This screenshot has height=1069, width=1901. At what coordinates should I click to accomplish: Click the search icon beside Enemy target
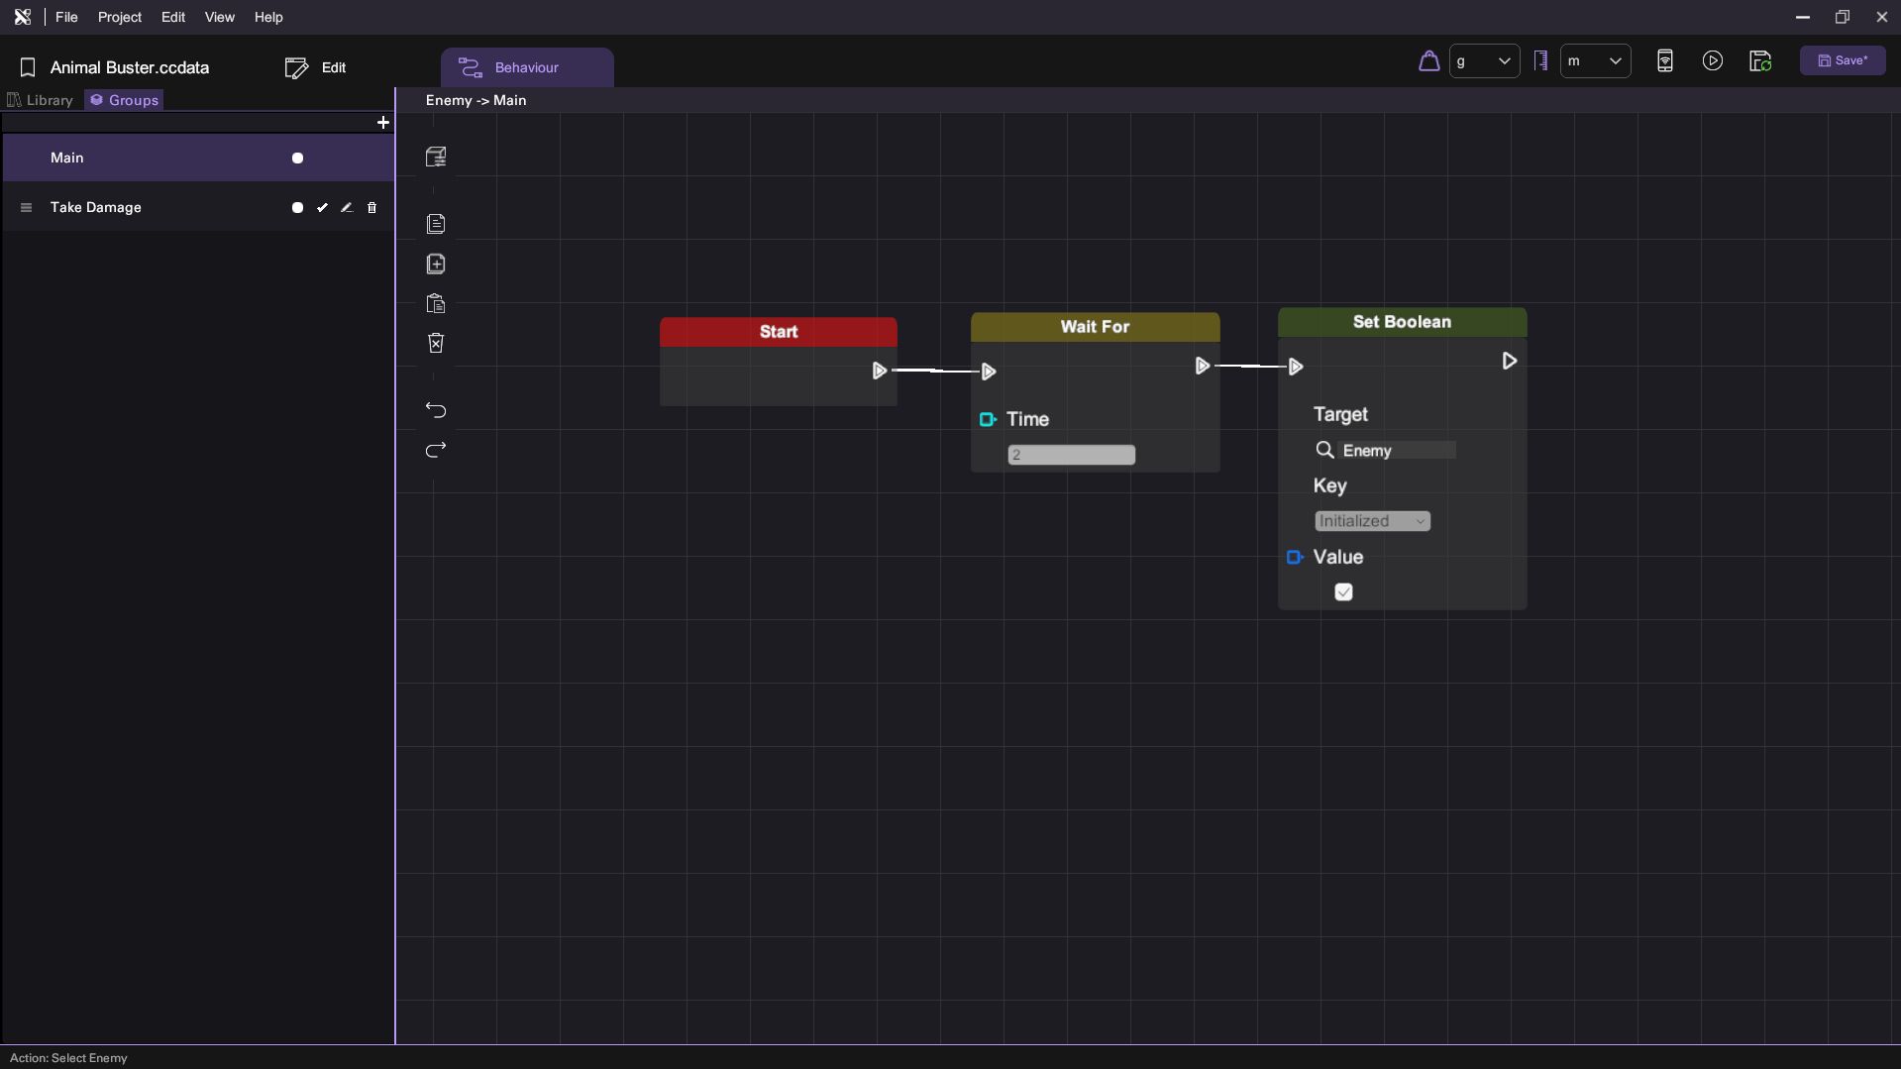tap(1324, 451)
